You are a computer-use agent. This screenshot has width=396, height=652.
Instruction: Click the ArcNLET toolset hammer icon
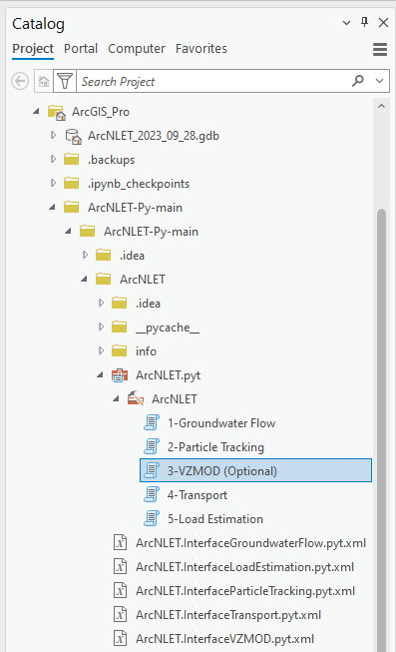(136, 398)
